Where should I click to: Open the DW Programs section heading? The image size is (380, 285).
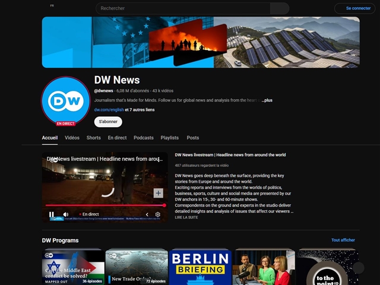click(61, 240)
